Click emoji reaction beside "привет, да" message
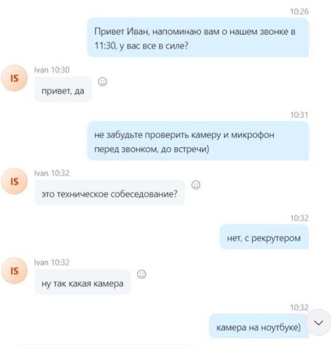This screenshot has height=351, width=331. 103,81
